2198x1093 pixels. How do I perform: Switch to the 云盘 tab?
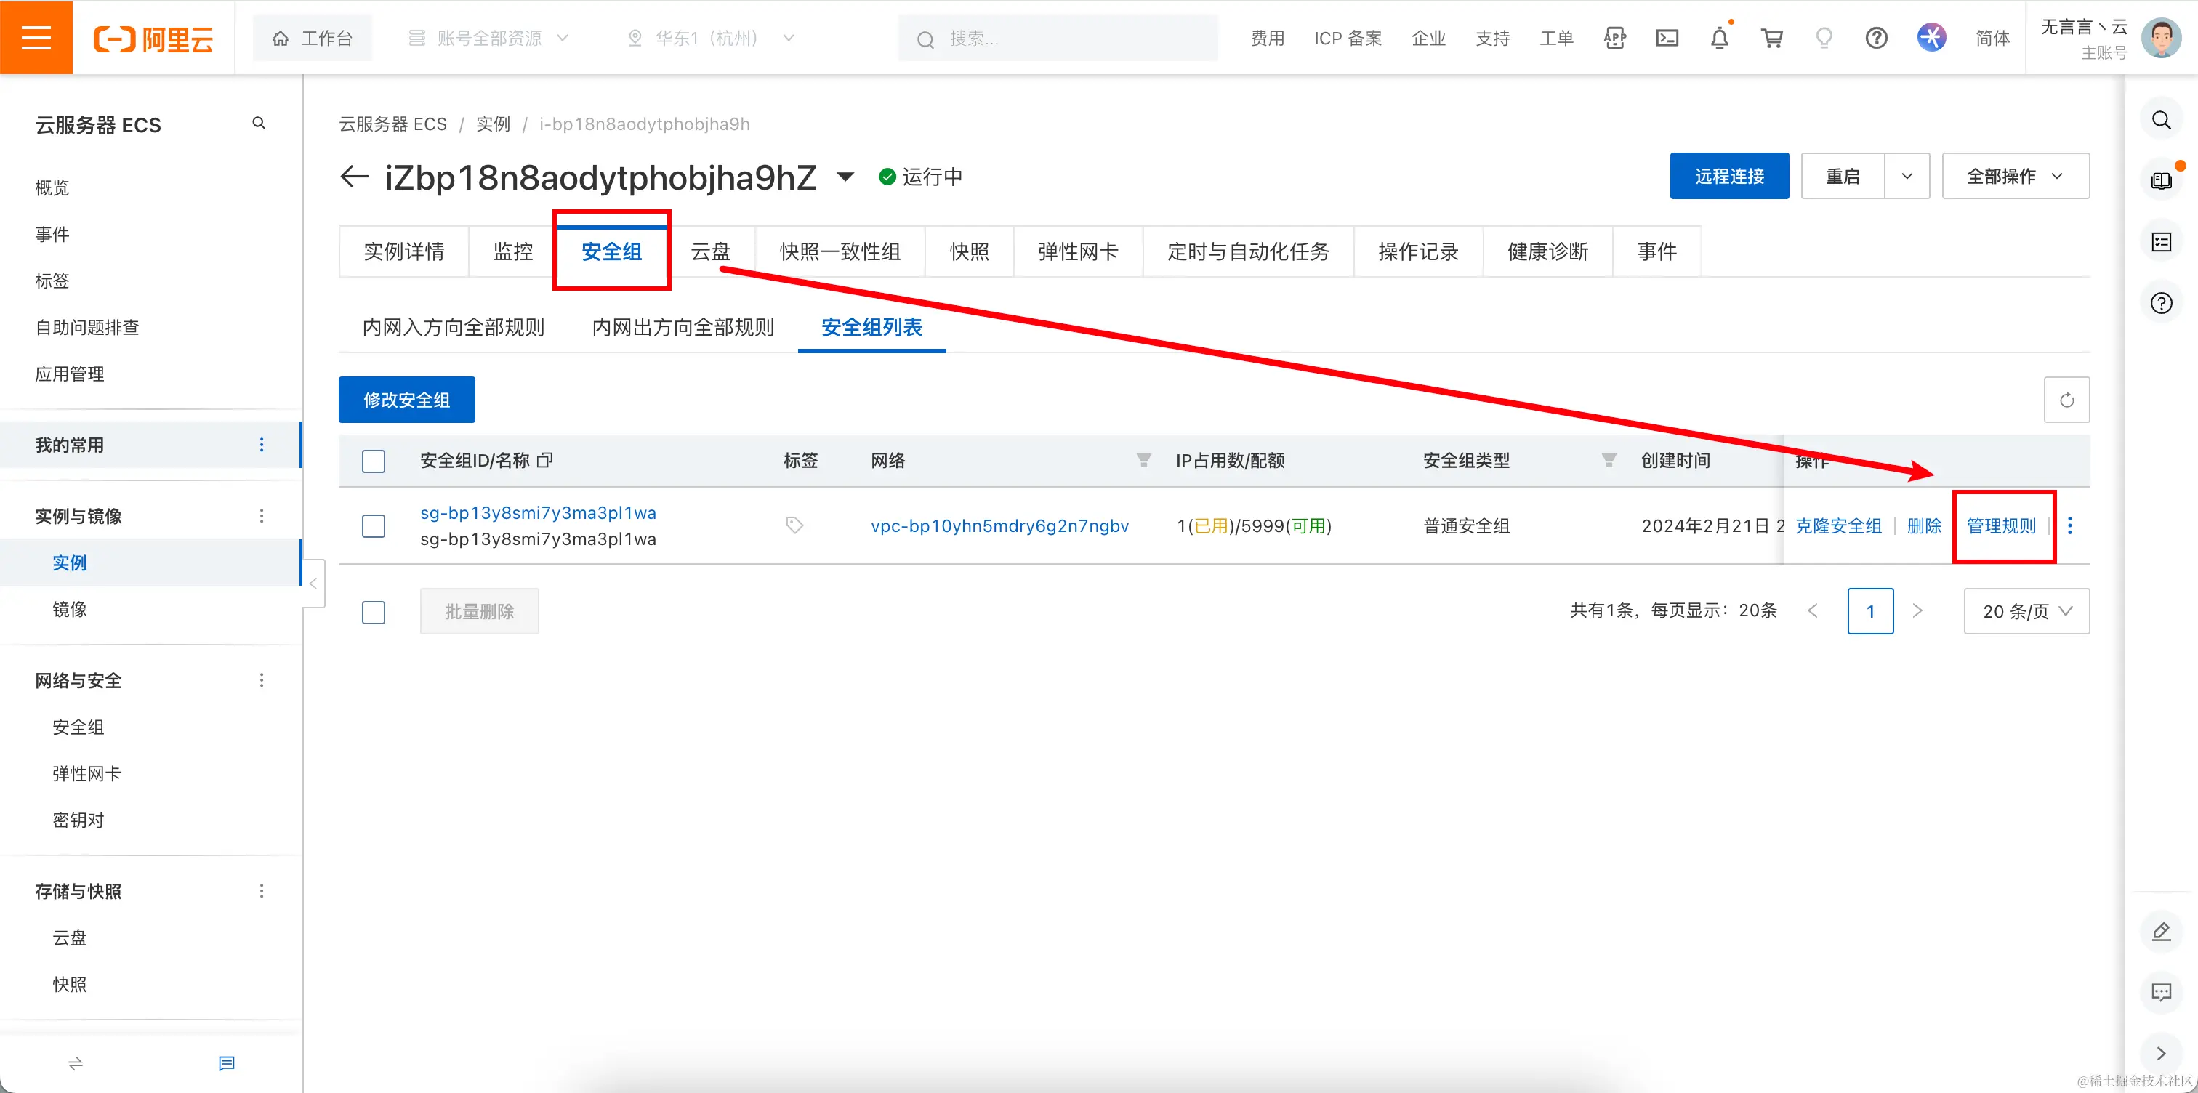tap(711, 251)
